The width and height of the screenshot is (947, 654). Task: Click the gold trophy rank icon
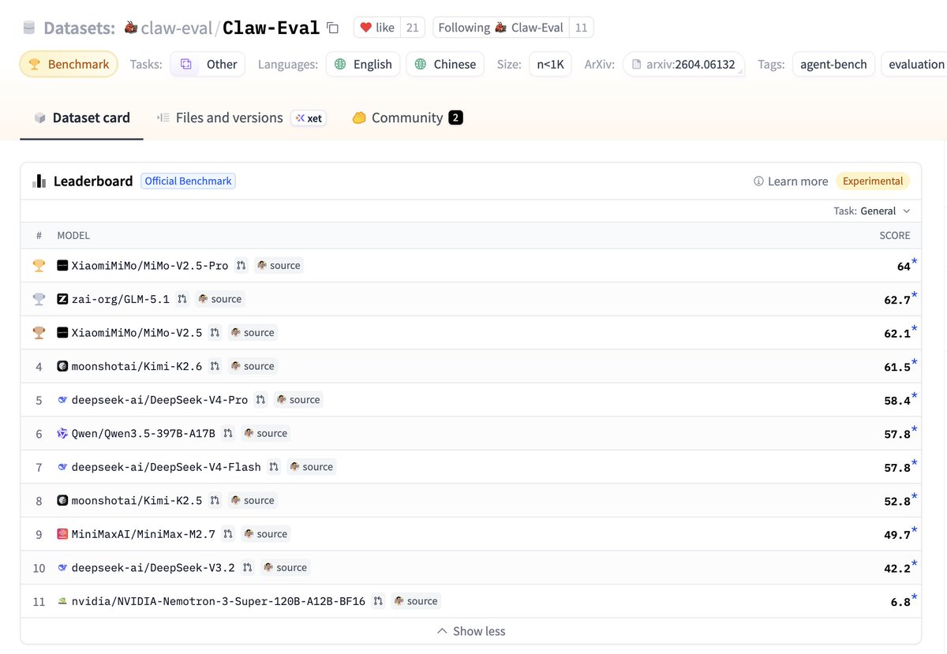click(39, 266)
